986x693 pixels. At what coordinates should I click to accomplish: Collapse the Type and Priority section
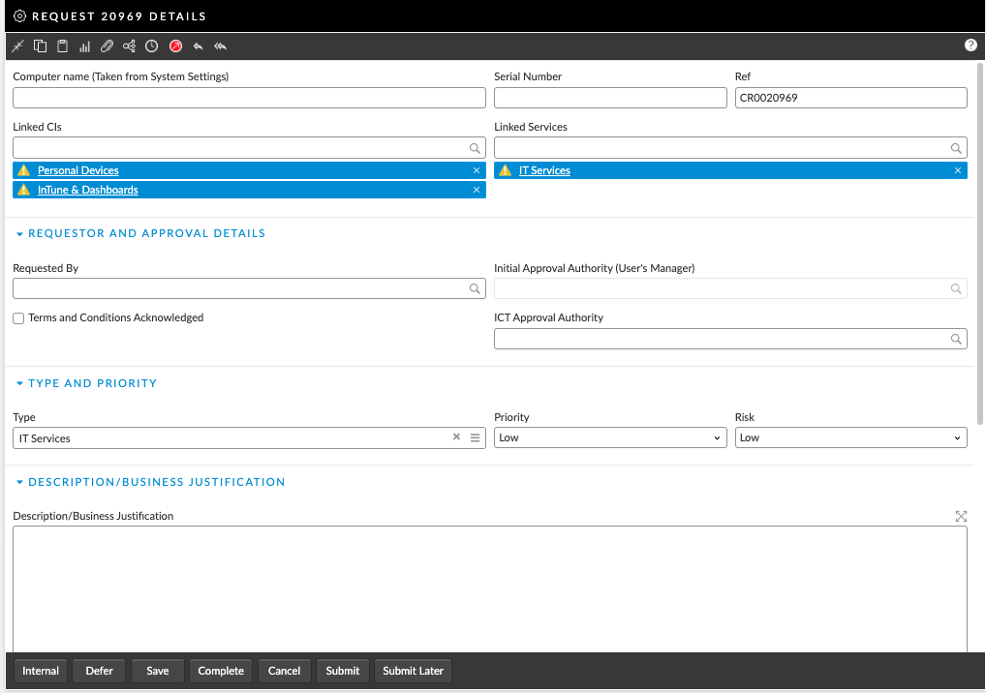click(19, 383)
